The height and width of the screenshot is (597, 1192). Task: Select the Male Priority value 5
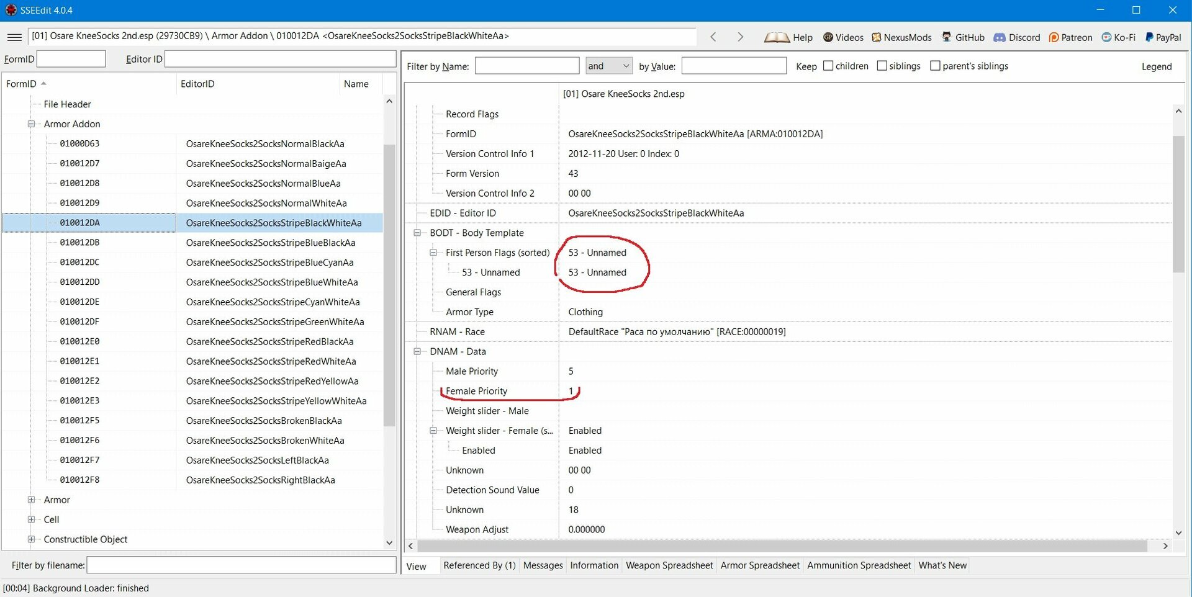[571, 371]
